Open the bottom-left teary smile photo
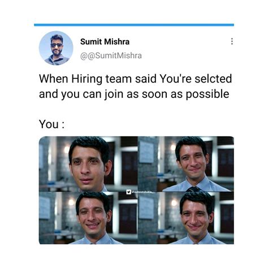The height and width of the screenshot is (268, 268). pyautogui.click(x=88, y=218)
